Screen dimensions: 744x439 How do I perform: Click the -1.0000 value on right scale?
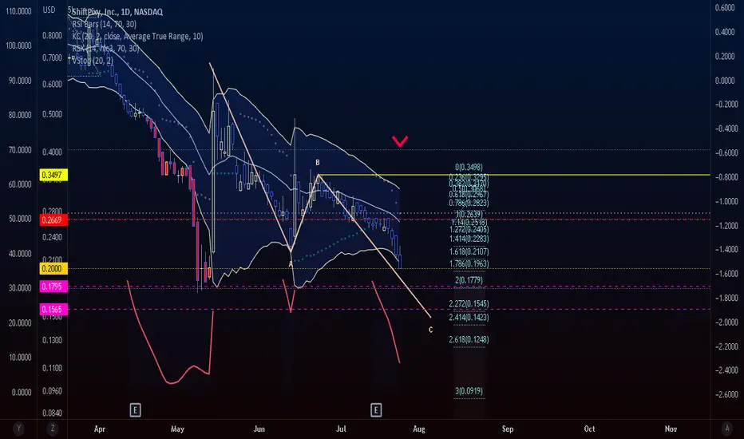point(726,201)
